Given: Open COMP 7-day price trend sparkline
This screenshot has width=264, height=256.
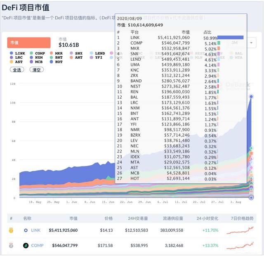Looking at the screenshot, I should (240, 246).
